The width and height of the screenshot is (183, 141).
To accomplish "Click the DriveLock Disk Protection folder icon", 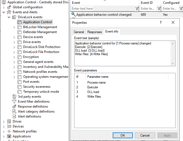I will [20, 47].
